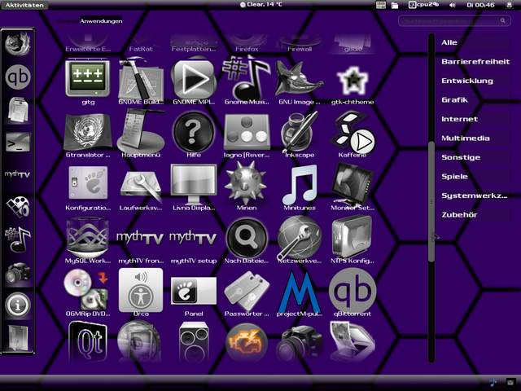Launch the speaker application in bottom row
The image size is (521, 391).
194,342
